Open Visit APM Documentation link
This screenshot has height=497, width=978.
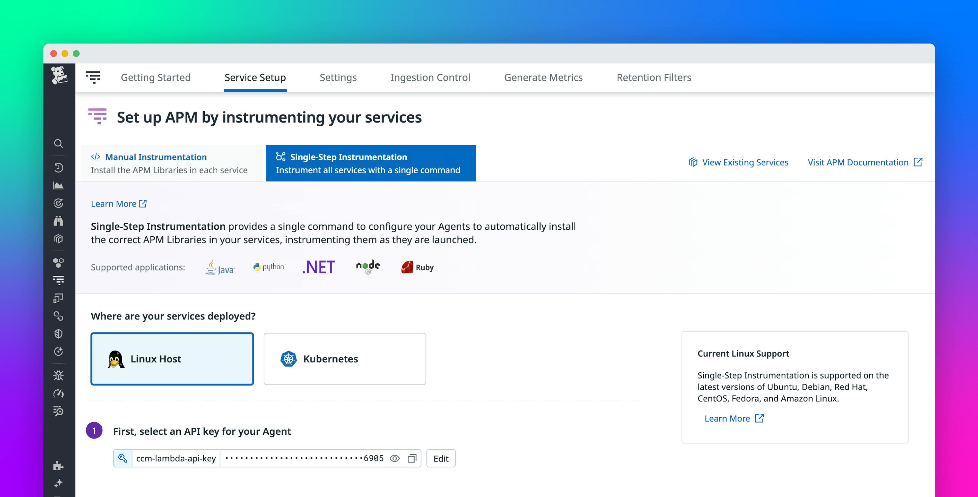(x=858, y=162)
